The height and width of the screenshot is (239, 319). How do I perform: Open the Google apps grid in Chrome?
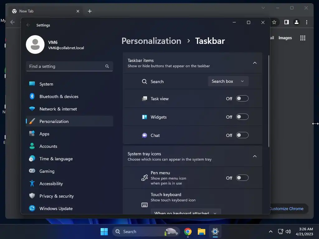click(x=303, y=38)
